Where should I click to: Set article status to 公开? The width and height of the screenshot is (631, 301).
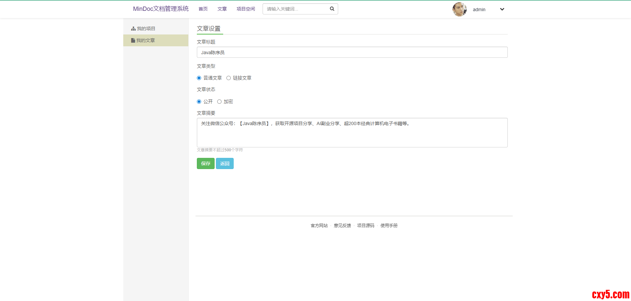[x=199, y=102]
